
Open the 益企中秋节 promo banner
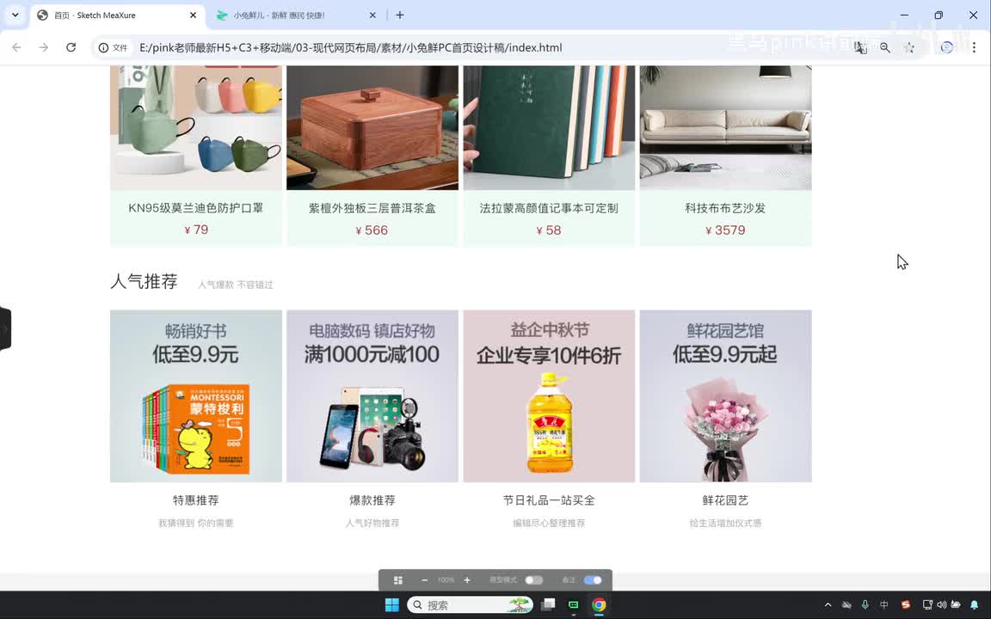tap(549, 396)
